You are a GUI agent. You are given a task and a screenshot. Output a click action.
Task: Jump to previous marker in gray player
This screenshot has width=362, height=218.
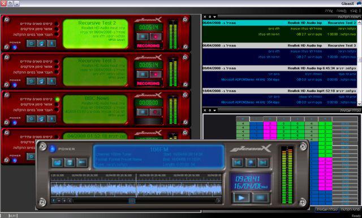[x=238, y=163]
